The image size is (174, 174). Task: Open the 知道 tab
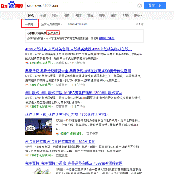point(79,15)
